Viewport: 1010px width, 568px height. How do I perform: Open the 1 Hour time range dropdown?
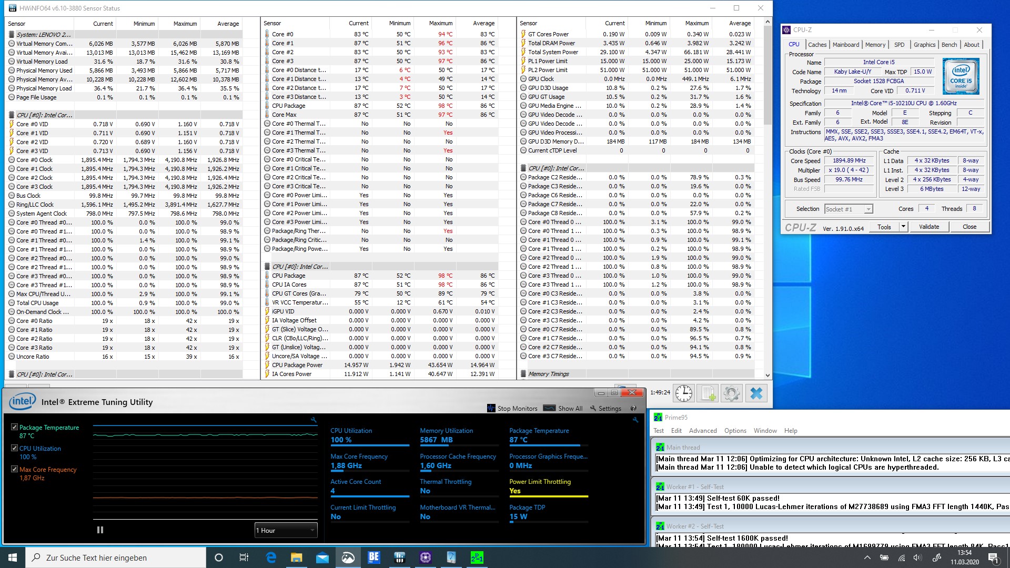click(x=286, y=530)
